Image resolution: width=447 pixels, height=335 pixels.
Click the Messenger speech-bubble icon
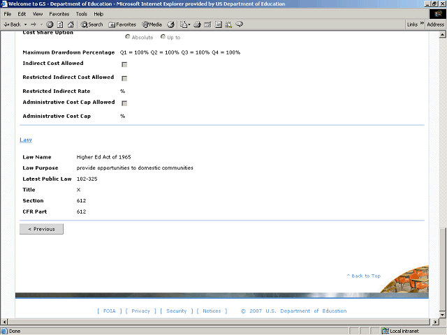pos(239,24)
